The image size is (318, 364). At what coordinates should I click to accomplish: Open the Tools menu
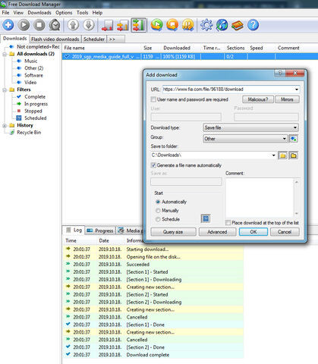[83, 13]
